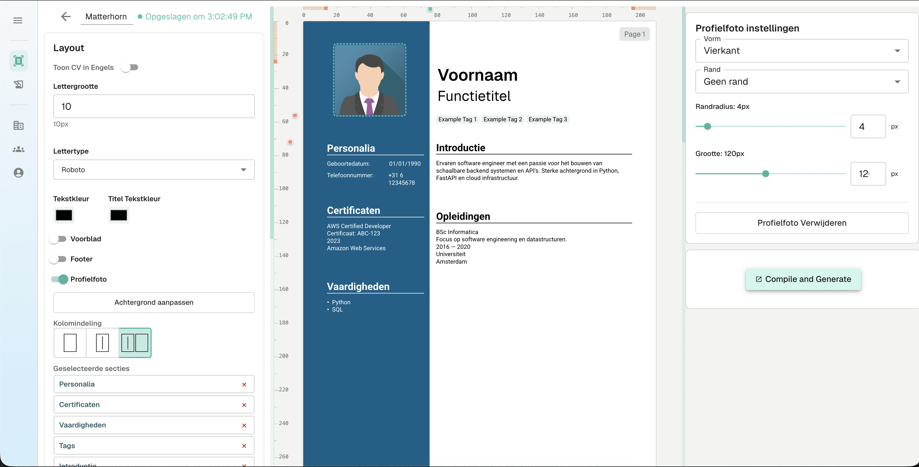Open the user account sidebar icon

(x=19, y=173)
